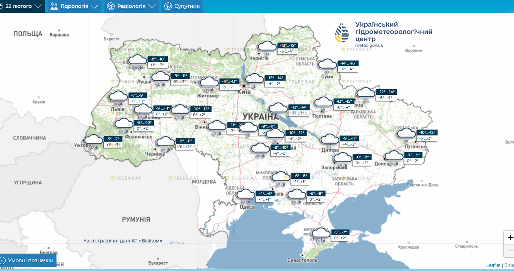Click the globe icon beside Супутник
Image resolution: width=514 pixels, height=271 pixels.
168,6
